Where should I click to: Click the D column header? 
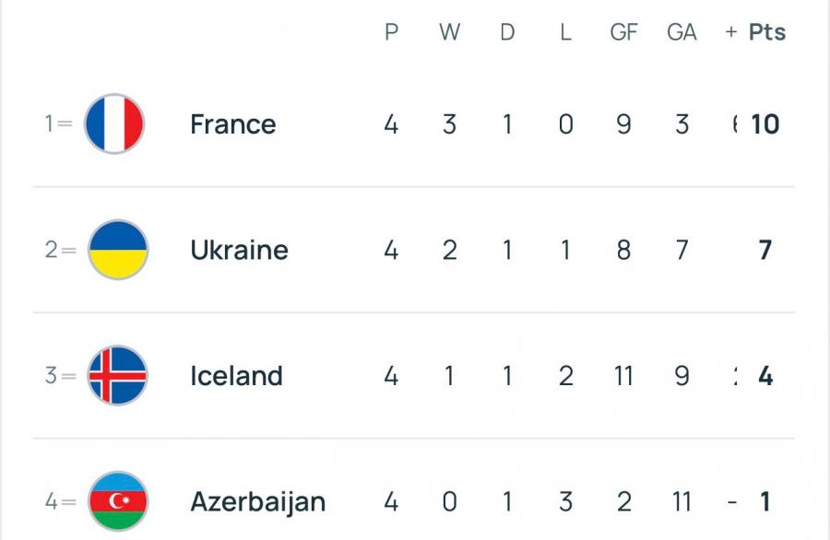pos(507,32)
